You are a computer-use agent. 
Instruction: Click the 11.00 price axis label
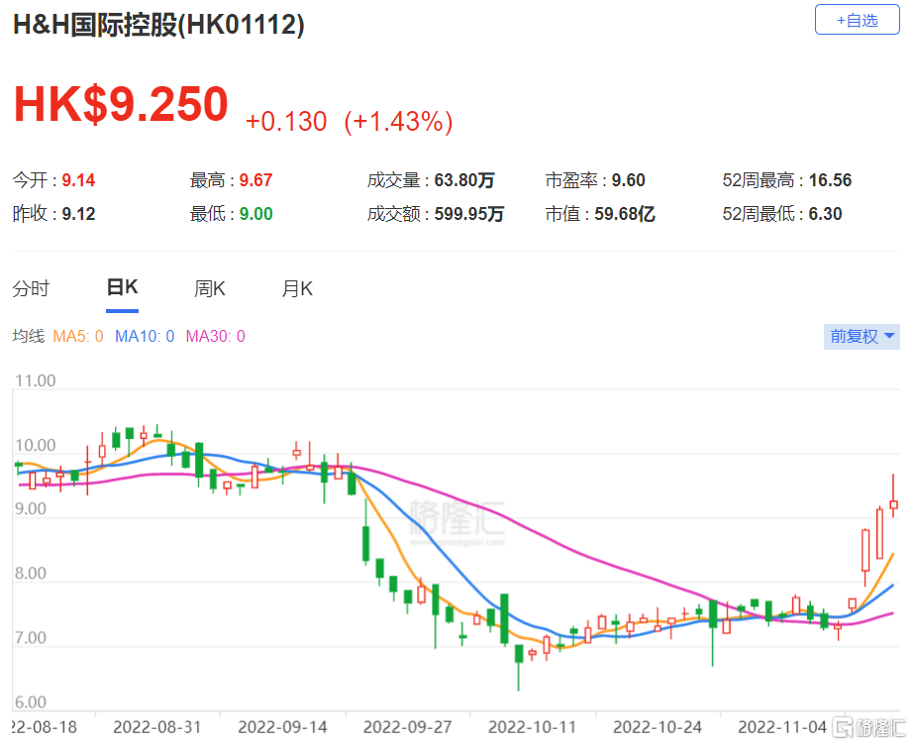(36, 380)
